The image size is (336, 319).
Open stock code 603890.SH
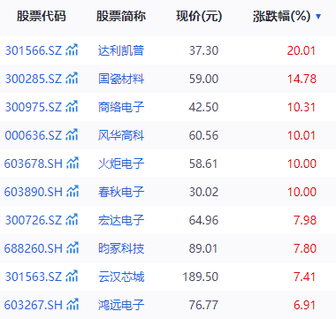click(x=34, y=192)
